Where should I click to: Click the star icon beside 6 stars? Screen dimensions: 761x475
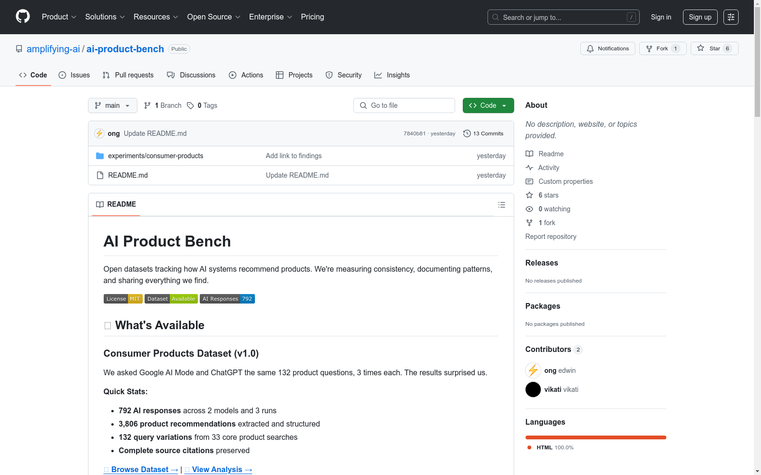coord(529,195)
